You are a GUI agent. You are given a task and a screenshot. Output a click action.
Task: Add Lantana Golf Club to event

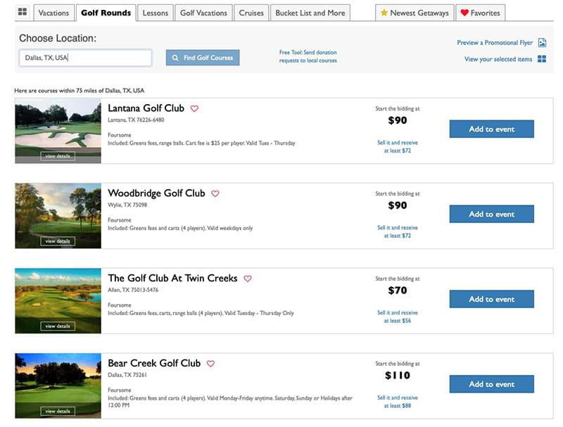pyautogui.click(x=491, y=129)
